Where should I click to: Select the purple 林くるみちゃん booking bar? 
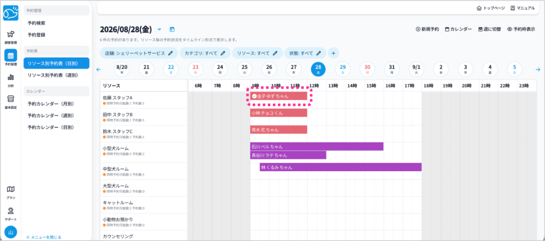pos(341,168)
